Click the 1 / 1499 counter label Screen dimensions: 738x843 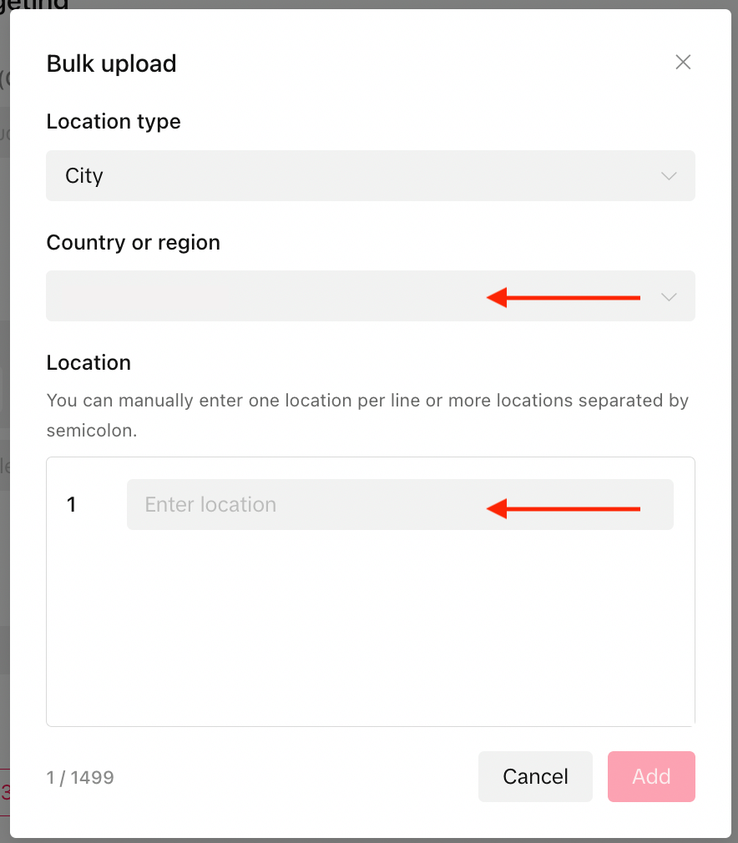(x=79, y=777)
